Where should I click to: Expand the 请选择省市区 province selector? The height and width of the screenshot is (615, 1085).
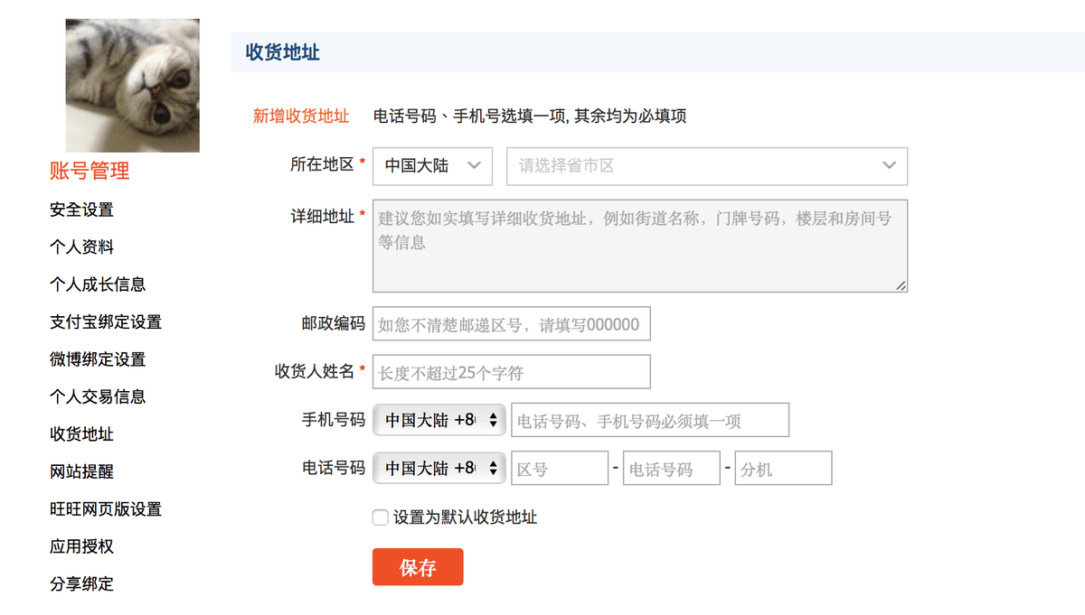pos(706,166)
